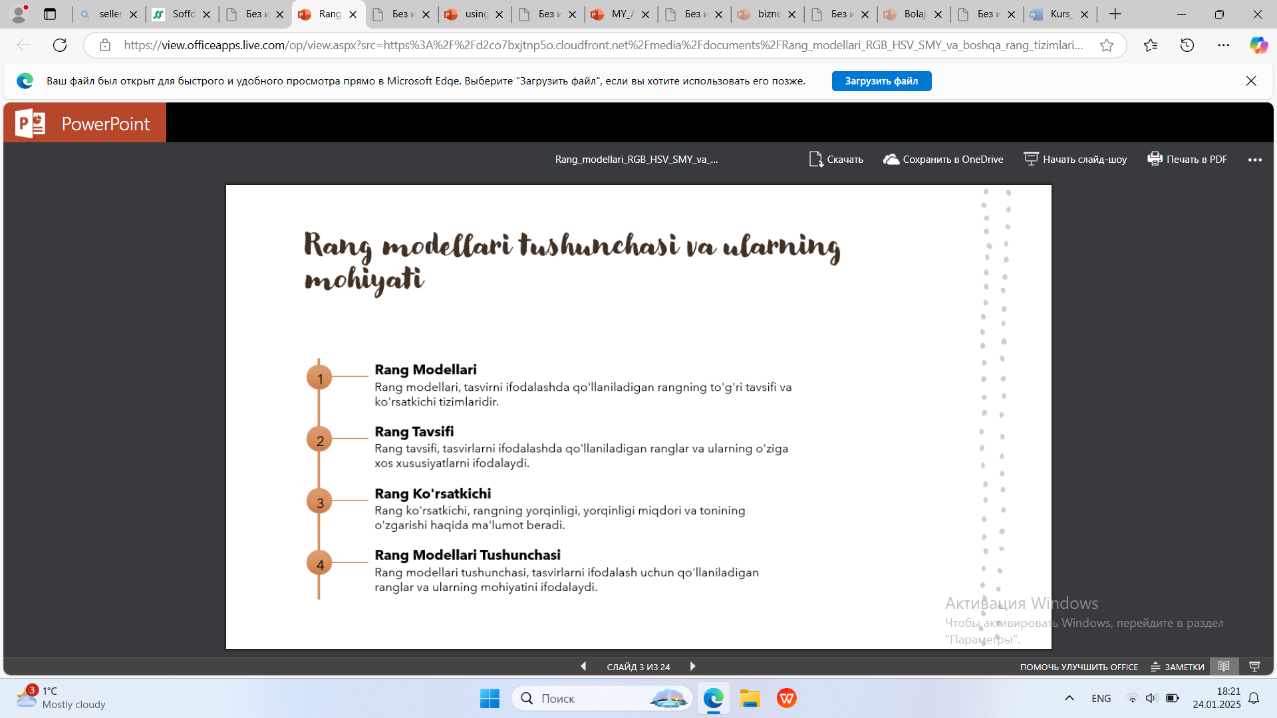Screen dimensions: 1277x718
Task: Close the Rang tab
Action: [353, 14]
